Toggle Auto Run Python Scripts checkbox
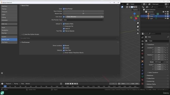 click(24, 34)
